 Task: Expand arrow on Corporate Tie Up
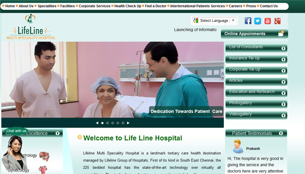(x=283, y=71)
